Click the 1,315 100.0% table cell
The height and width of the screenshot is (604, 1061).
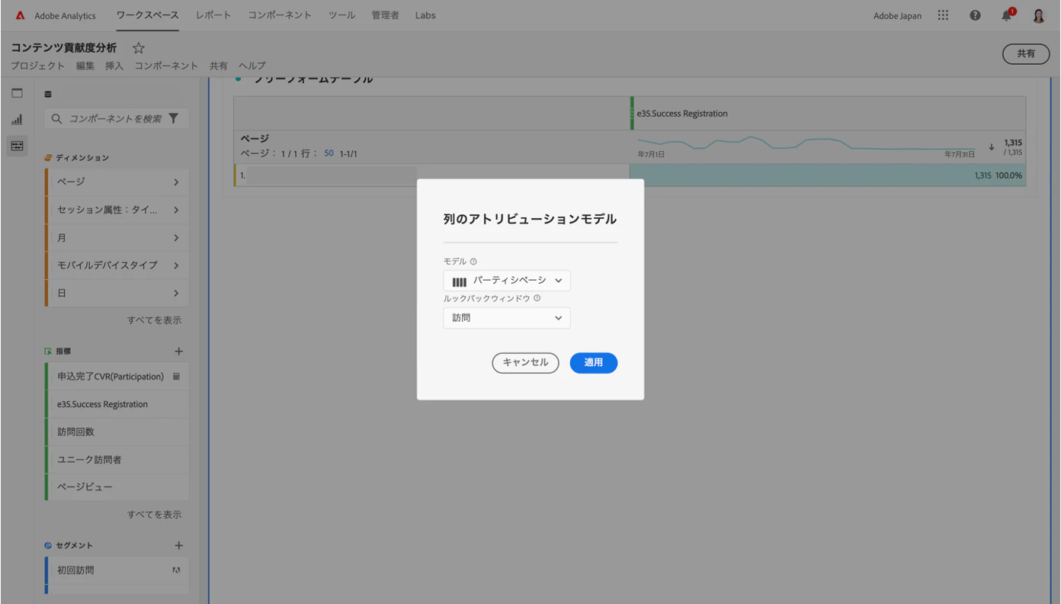click(828, 175)
